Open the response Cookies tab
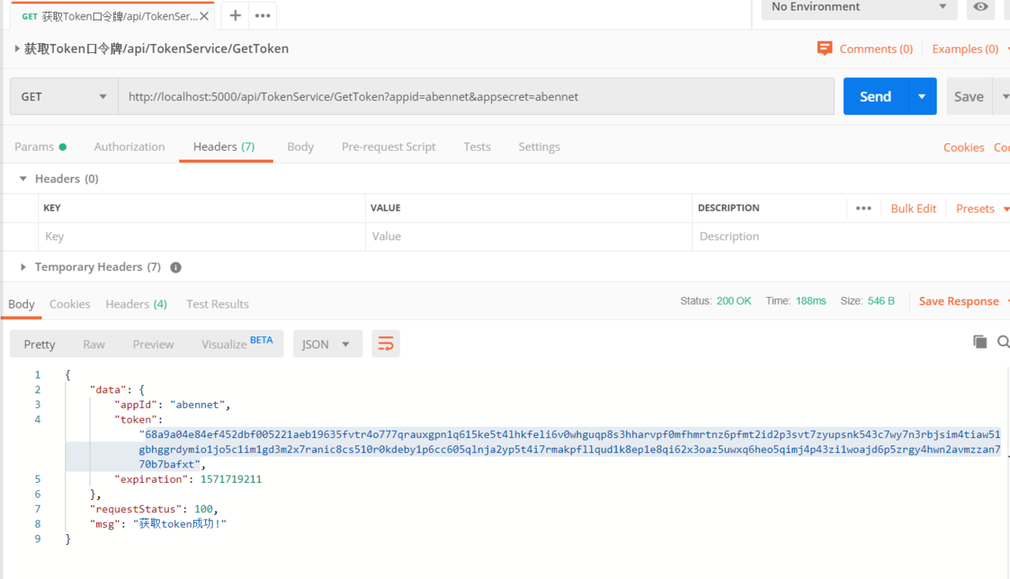The width and height of the screenshot is (1010, 579). coord(70,304)
